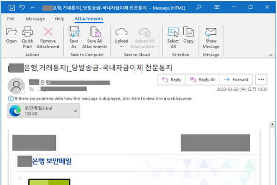Click the Save As icon

[x=74, y=33]
